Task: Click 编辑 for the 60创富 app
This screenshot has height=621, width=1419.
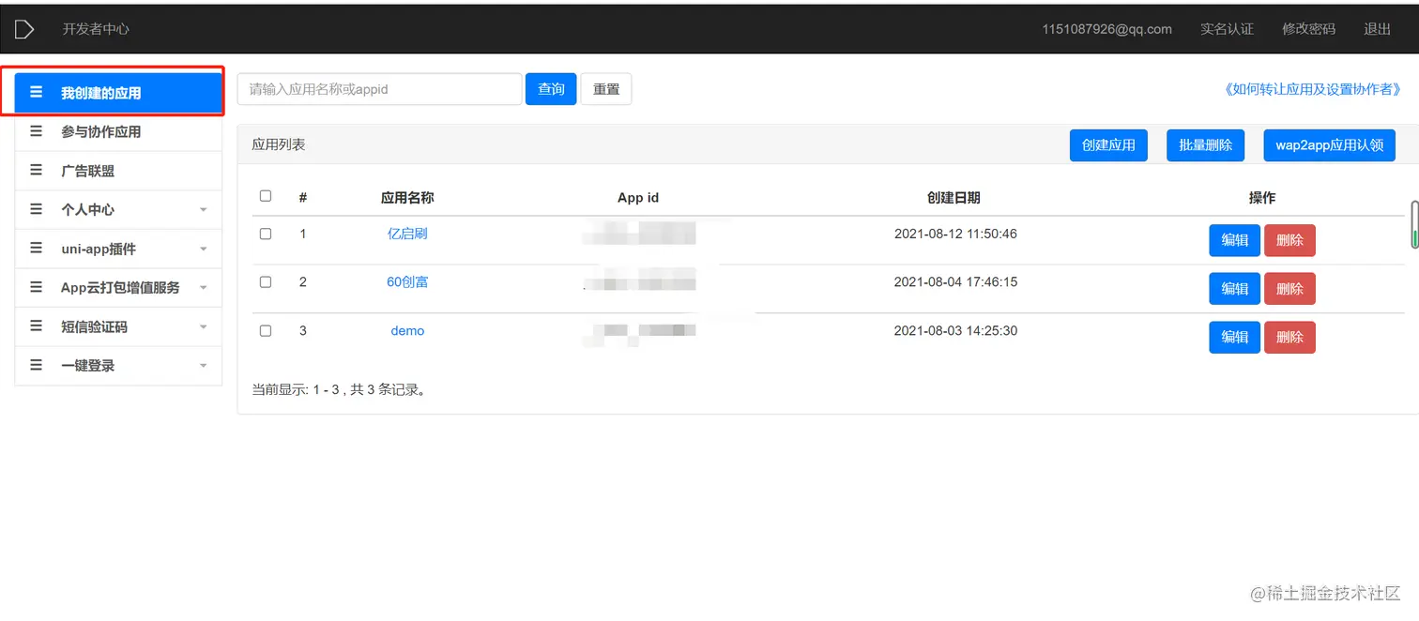Action: click(x=1234, y=289)
